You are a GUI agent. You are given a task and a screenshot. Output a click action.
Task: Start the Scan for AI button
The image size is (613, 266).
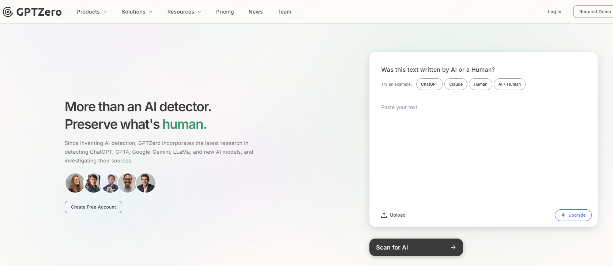(416, 247)
